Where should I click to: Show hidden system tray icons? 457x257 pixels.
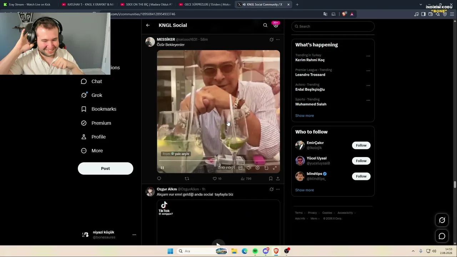(x=413, y=251)
